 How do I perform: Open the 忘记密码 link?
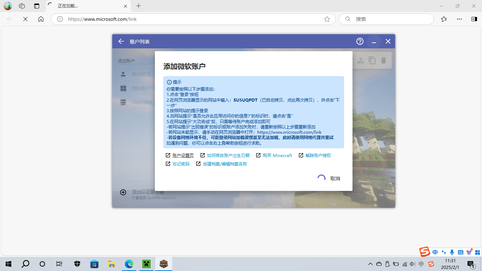click(181, 164)
